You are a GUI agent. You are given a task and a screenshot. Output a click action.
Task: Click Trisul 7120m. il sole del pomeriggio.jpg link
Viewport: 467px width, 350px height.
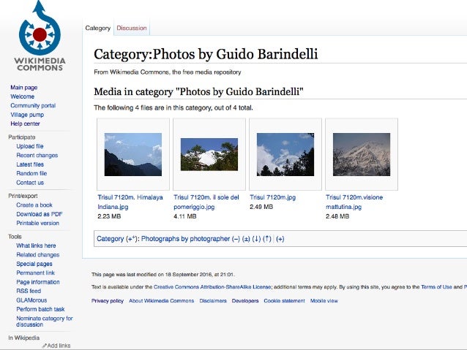[206, 202]
